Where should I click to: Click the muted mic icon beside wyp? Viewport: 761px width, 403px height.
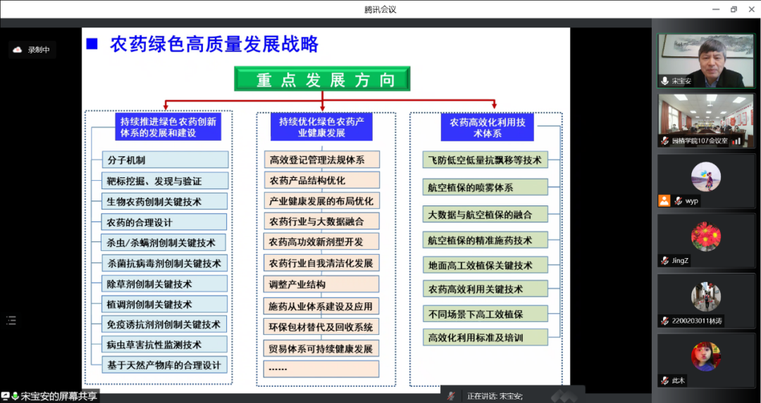click(x=678, y=200)
